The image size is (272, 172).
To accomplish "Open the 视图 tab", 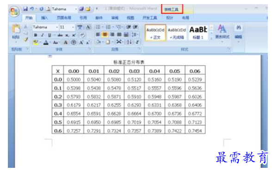I will pos(130,18).
